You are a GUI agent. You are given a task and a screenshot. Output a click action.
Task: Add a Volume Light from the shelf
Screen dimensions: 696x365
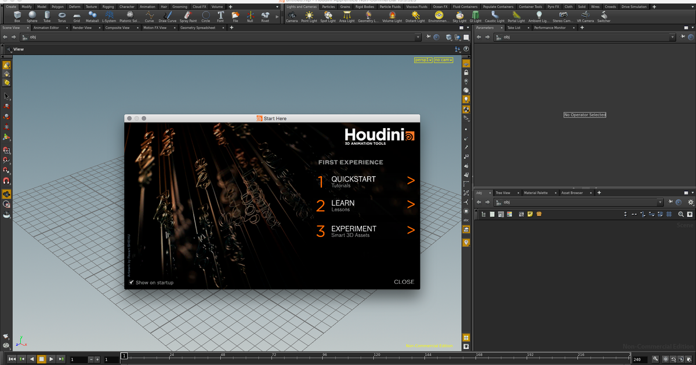392,16
